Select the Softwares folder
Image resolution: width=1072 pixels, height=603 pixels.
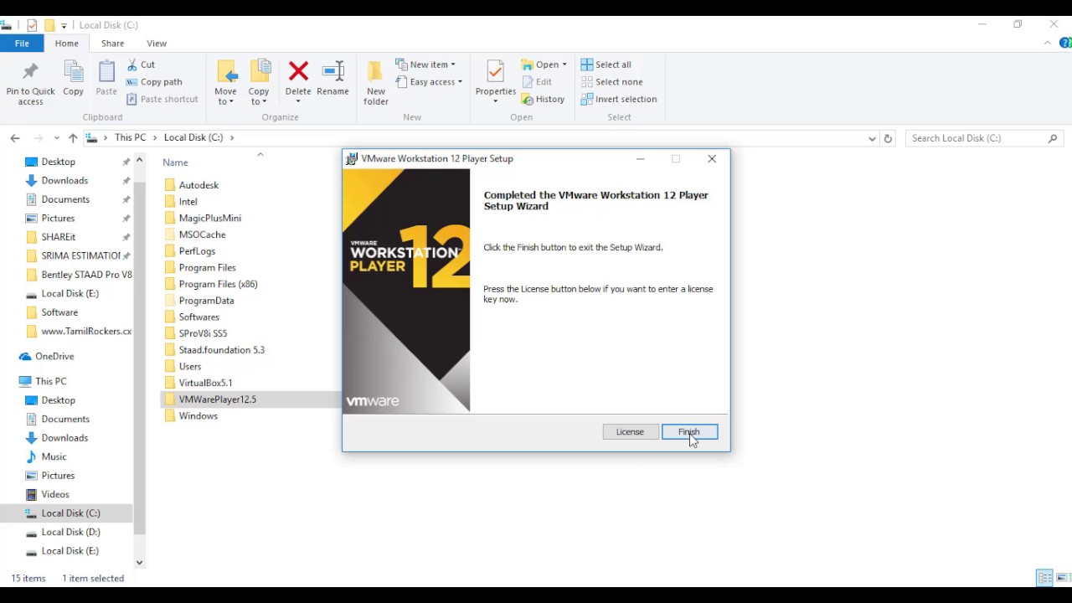pos(198,317)
